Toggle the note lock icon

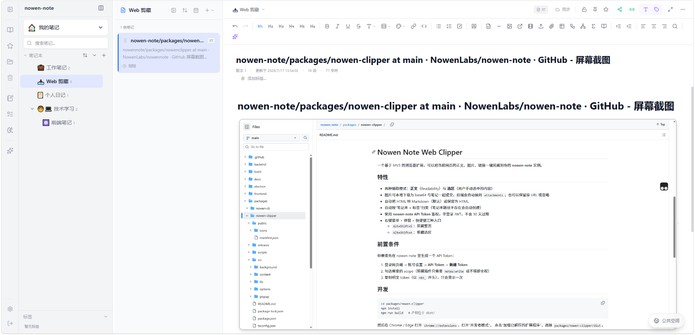pos(584,9)
